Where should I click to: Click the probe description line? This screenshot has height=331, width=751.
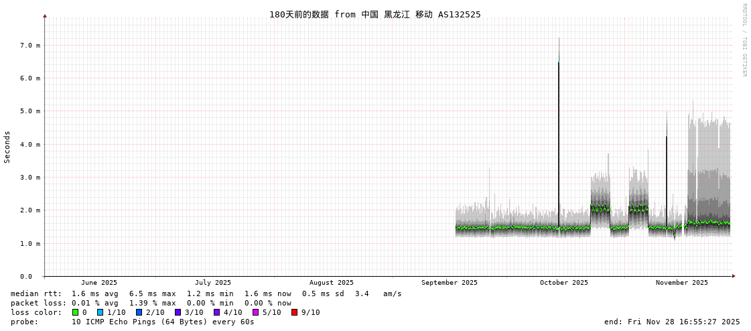tap(133, 322)
